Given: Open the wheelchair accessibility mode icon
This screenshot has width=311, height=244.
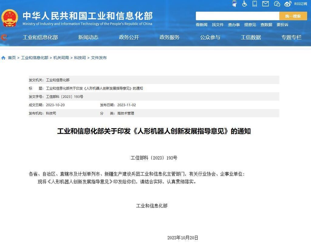Looking at the screenshot, I should pyautogui.click(x=245, y=4).
